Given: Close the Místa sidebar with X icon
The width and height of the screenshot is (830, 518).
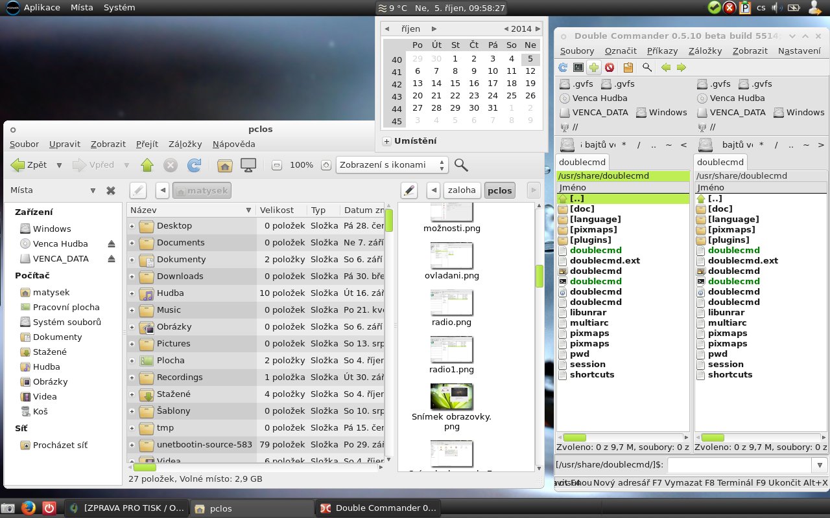Looking at the screenshot, I should (x=111, y=190).
